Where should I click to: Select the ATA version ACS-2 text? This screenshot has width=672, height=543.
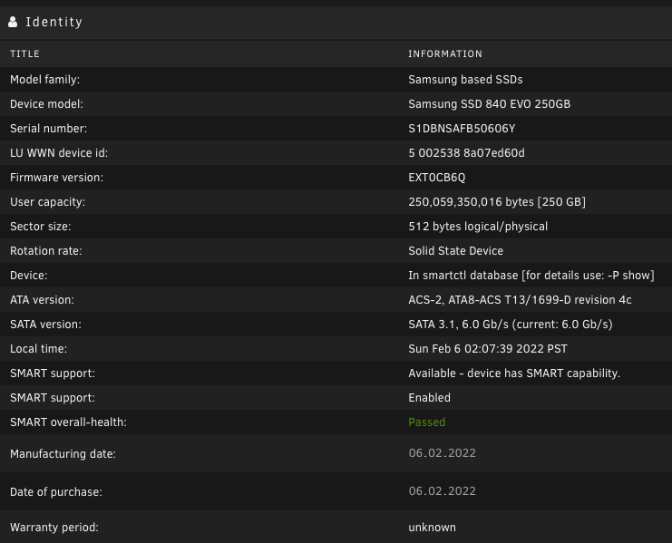(x=520, y=300)
